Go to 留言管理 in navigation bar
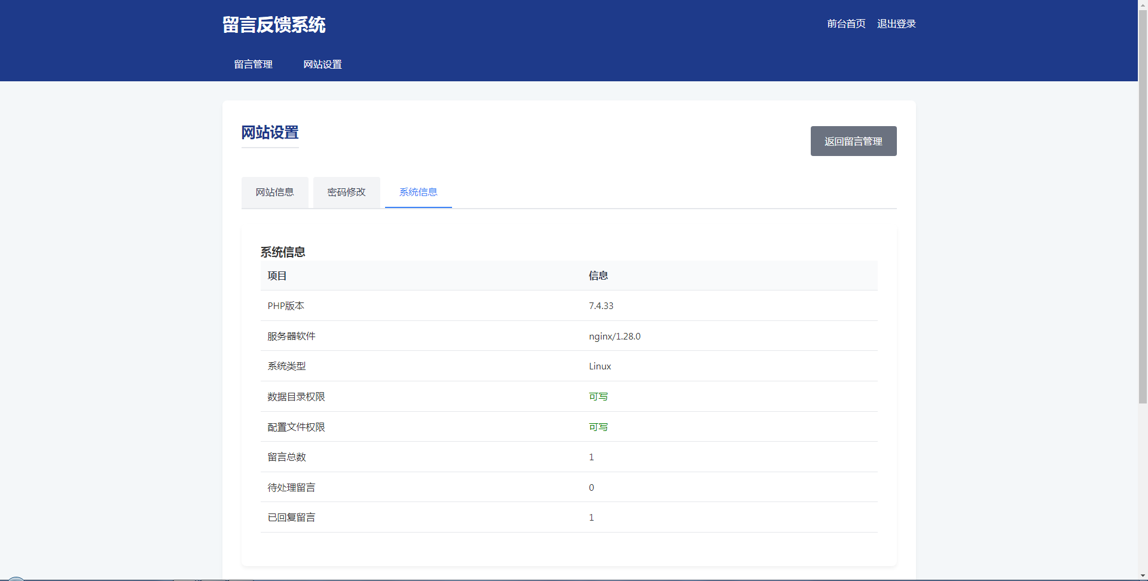 (x=253, y=65)
